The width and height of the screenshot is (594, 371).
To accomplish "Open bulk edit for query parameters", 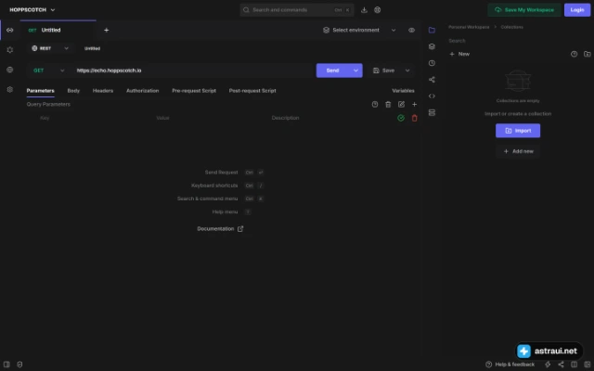I will pyautogui.click(x=401, y=104).
